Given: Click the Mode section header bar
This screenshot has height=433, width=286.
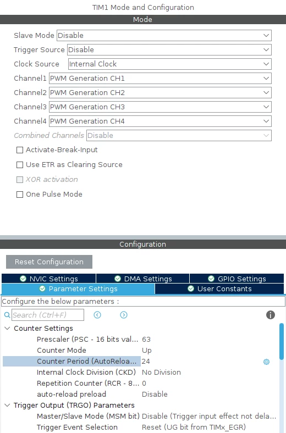Looking at the screenshot, I should [143, 19].
